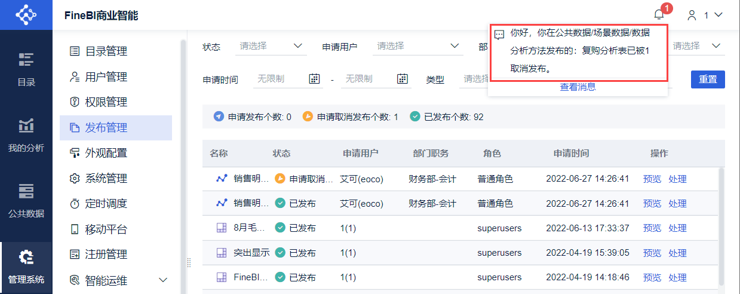Open calendar for start 申请时间

click(315, 79)
